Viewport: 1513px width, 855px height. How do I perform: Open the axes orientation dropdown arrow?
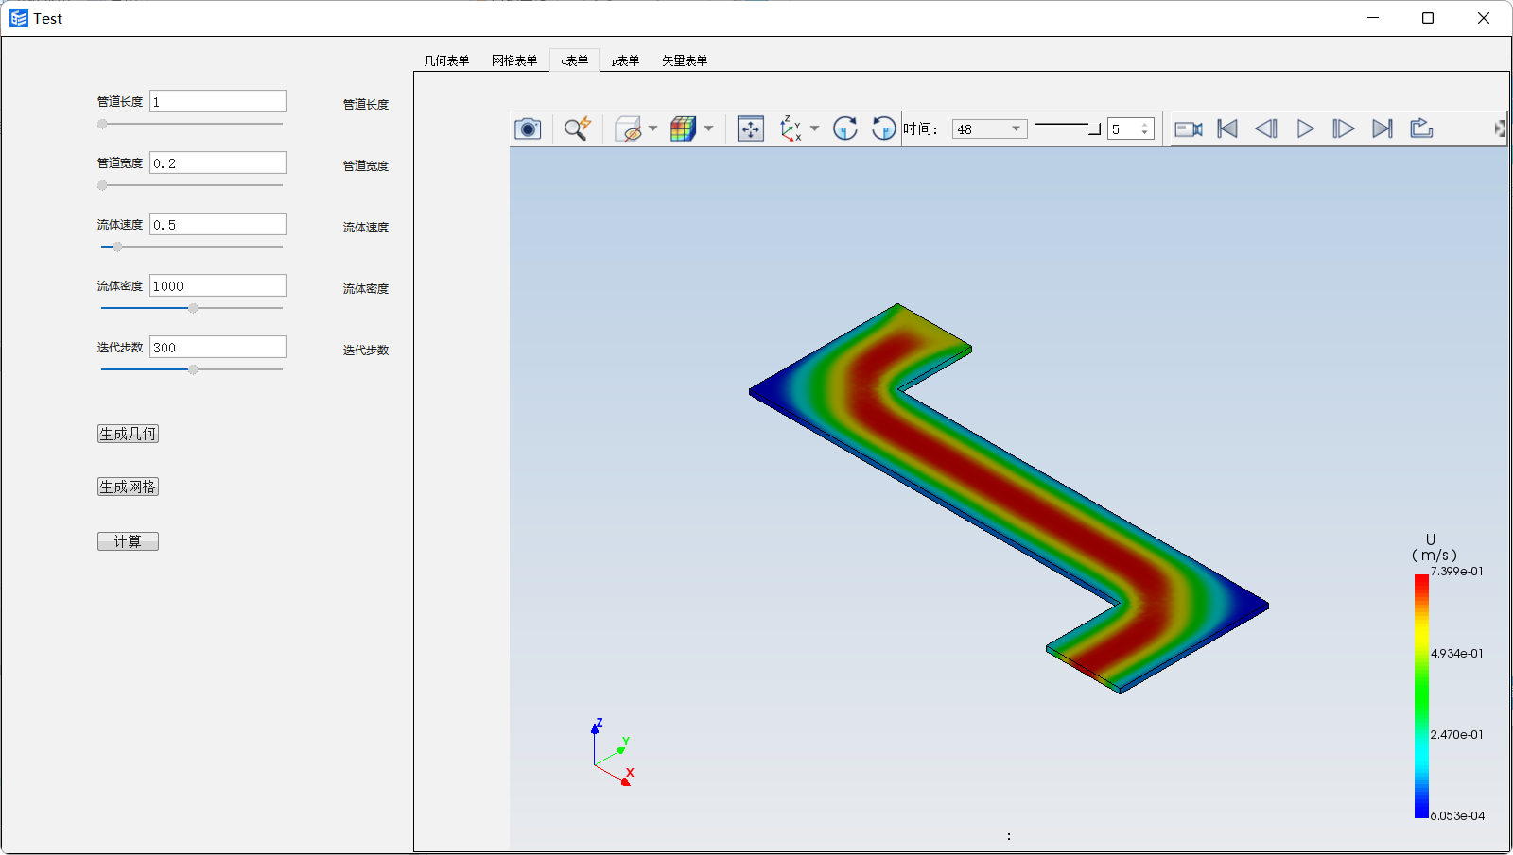[814, 128]
